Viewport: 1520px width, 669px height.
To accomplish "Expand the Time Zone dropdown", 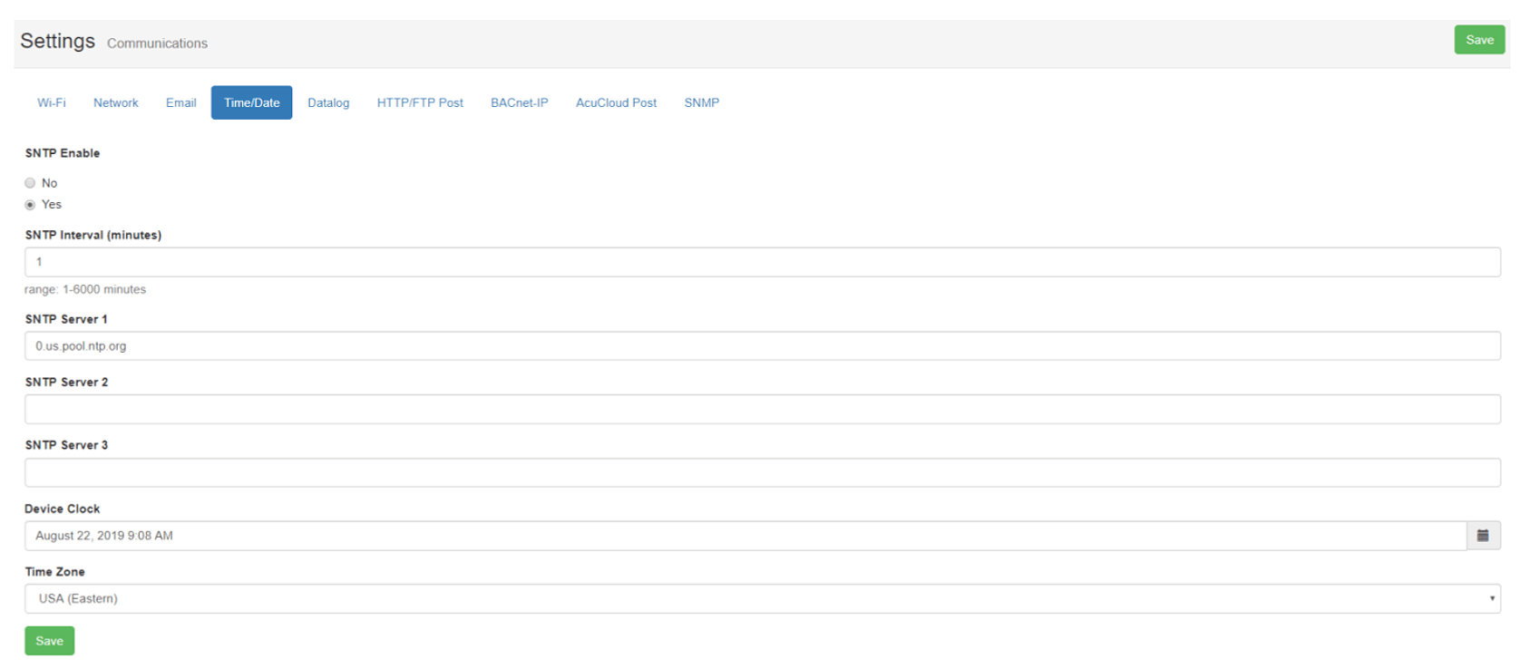I will click(762, 598).
